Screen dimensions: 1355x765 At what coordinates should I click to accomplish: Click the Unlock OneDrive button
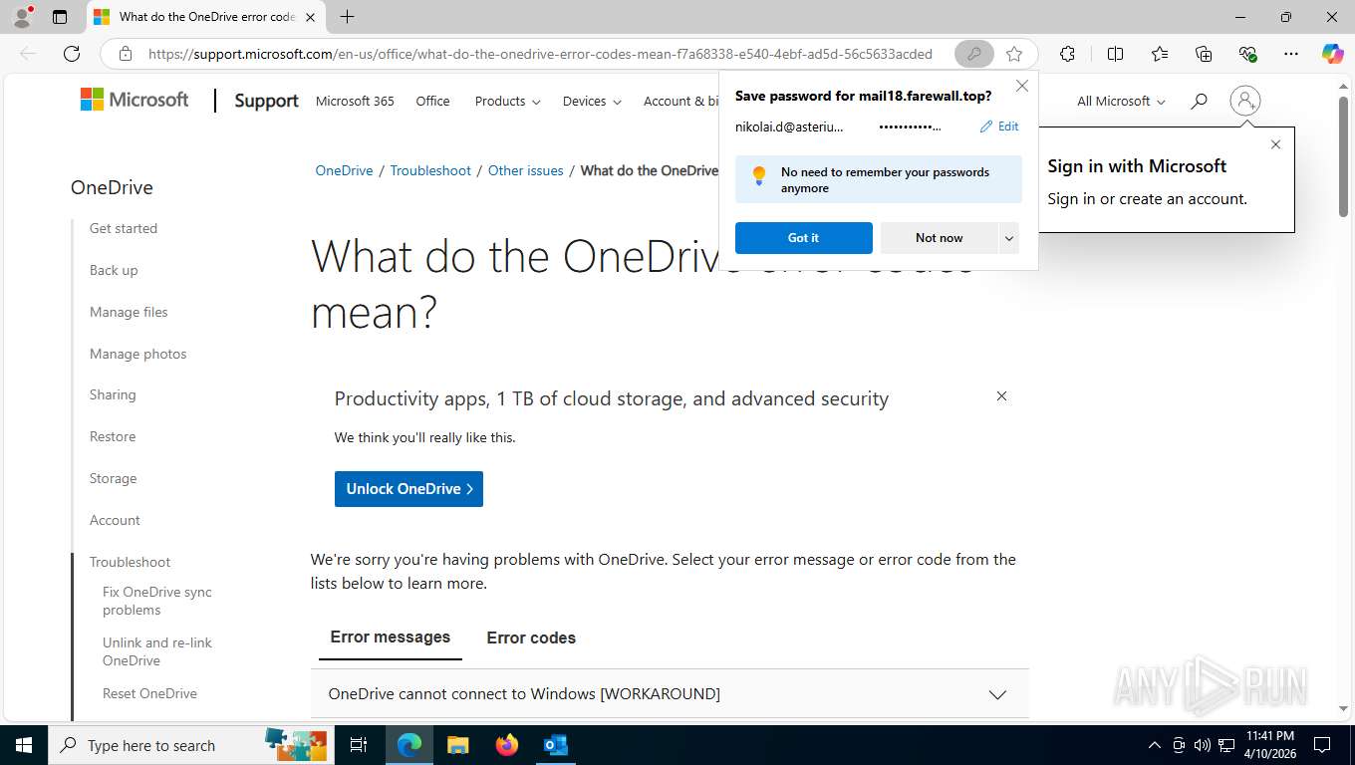point(408,489)
